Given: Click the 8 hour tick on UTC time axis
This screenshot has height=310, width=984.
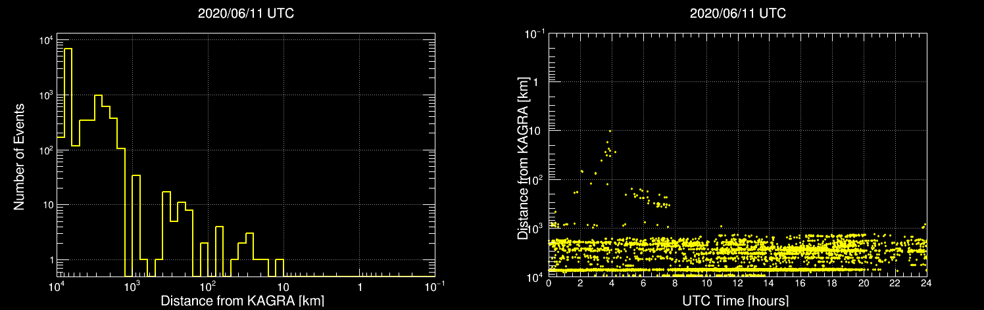Looking at the screenshot, I should coord(675,283).
